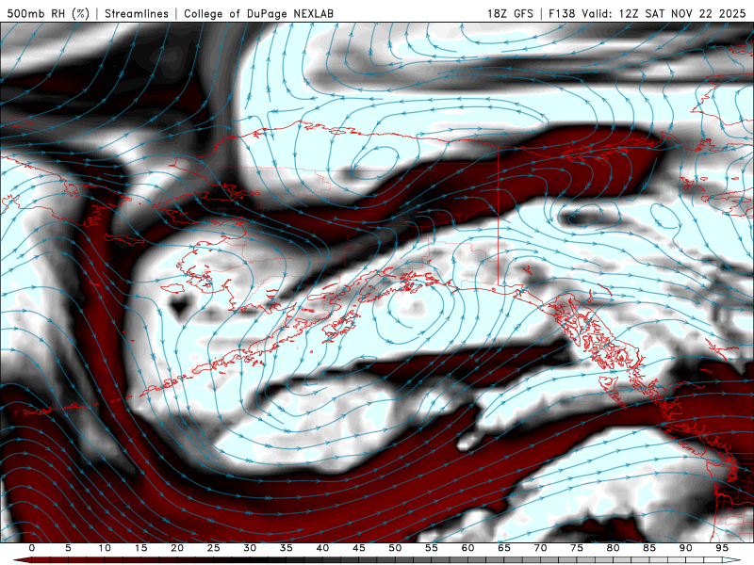Select the "18Z GFS" model run label
Screen dimensions: 754x565
pos(510,13)
